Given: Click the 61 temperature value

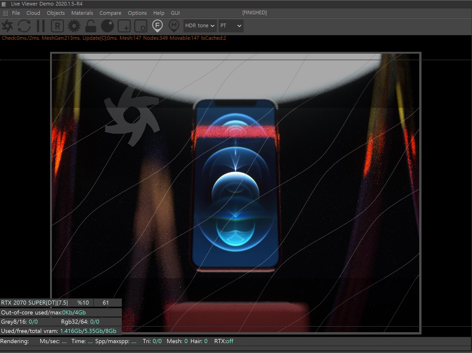Looking at the screenshot, I should (x=106, y=303).
